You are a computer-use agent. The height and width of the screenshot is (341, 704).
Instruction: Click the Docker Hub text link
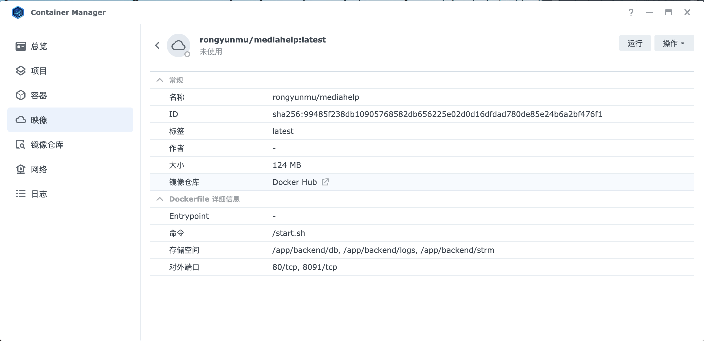pyautogui.click(x=294, y=182)
